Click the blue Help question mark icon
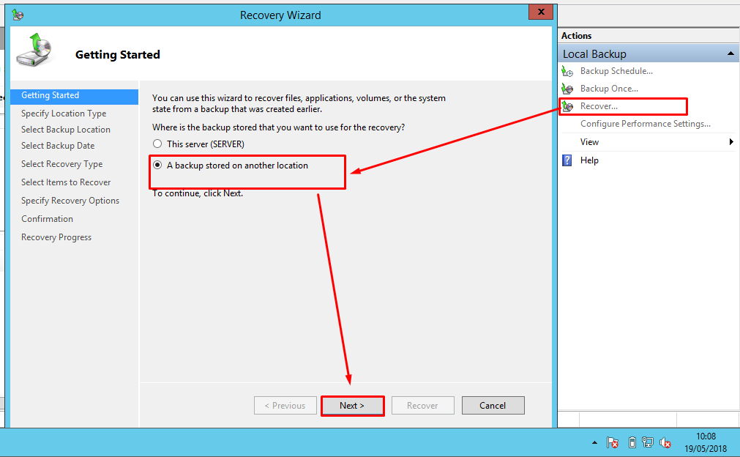Viewport: 740px width, 457px height. (567, 160)
